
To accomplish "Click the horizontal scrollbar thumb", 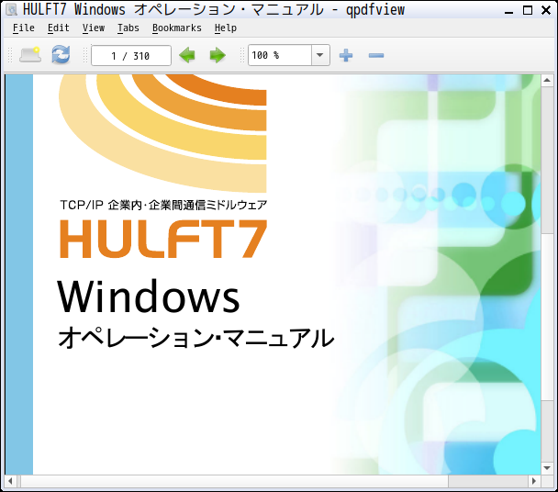I will (235, 481).
